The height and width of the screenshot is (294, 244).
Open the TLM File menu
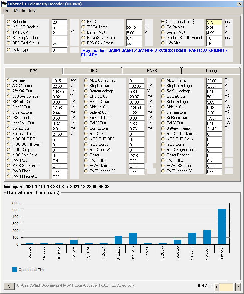[18, 10]
